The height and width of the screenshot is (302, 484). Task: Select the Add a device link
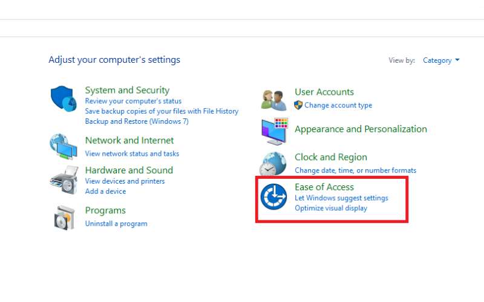105,191
